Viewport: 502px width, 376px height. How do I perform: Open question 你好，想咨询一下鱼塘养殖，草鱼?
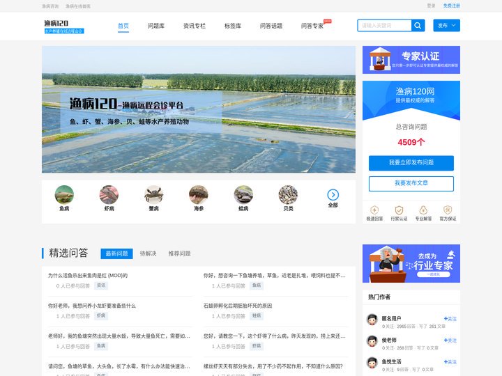coord(275,275)
